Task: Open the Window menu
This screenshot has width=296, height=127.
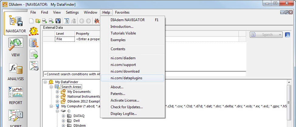Action: (x=91, y=12)
